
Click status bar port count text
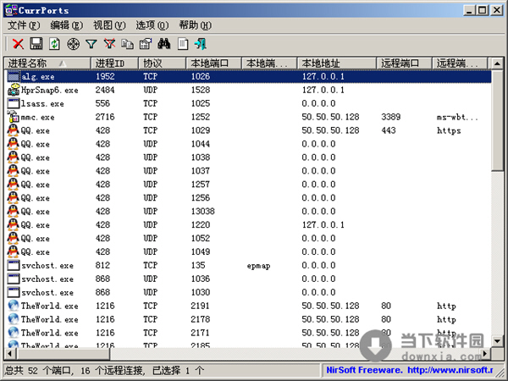pos(104,370)
